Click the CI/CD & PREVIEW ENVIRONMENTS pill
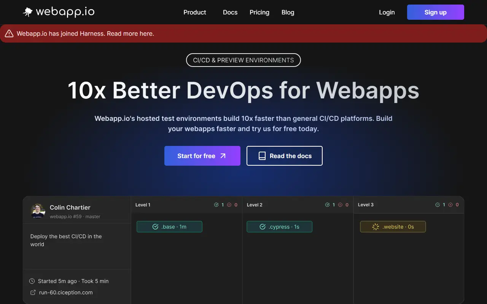487x304 pixels. [x=243, y=60]
